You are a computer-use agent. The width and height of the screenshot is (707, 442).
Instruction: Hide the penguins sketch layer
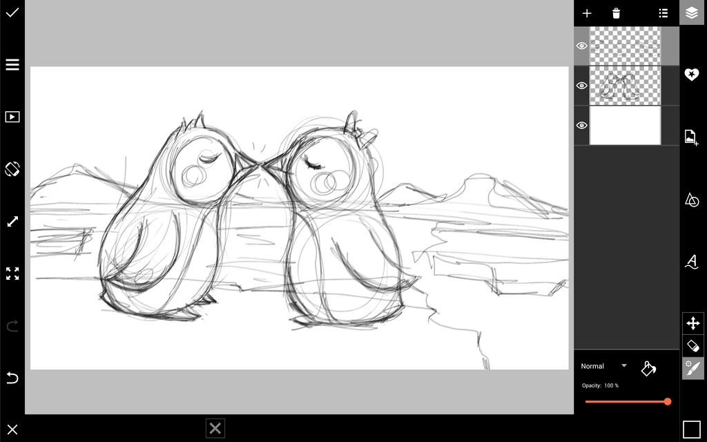pos(581,85)
